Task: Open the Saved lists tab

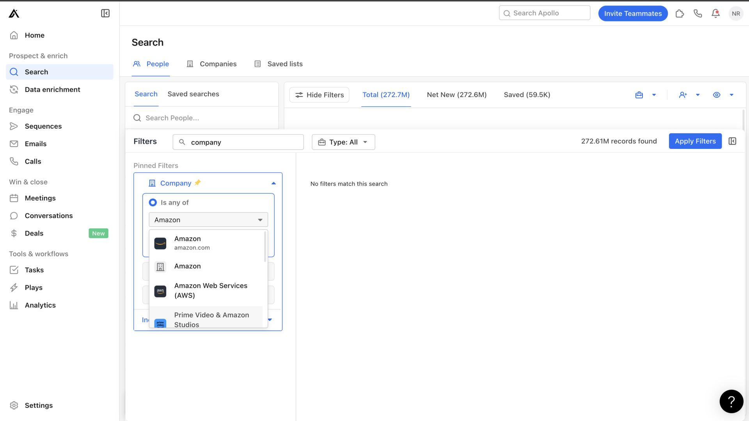Action: [284, 64]
